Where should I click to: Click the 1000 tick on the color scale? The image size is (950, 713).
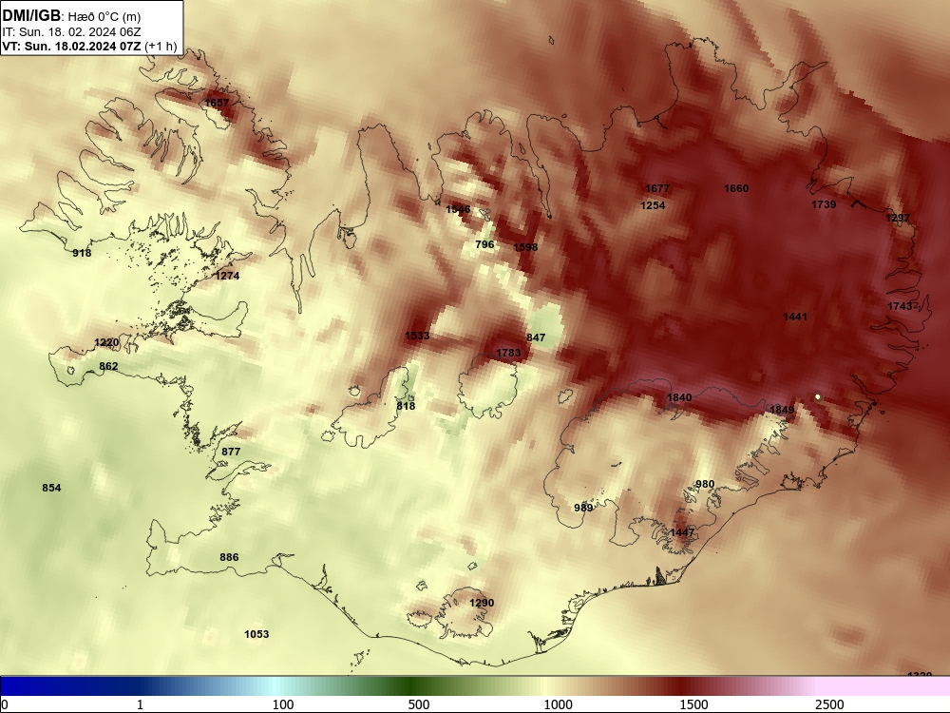[x=558, y=704]
